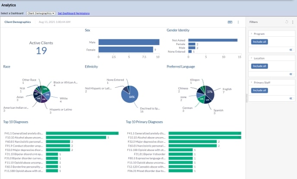The width and height of the screenshot is (297, 179).
Task: Click the Generalized anxiety bar in Top 10 Diagnoses
Action: pos(82,133)
